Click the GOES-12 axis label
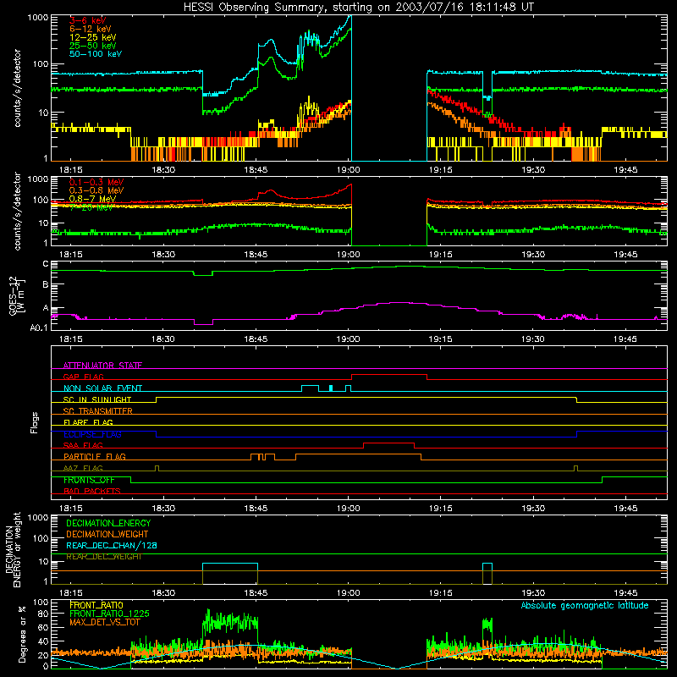 coord(17,295)
